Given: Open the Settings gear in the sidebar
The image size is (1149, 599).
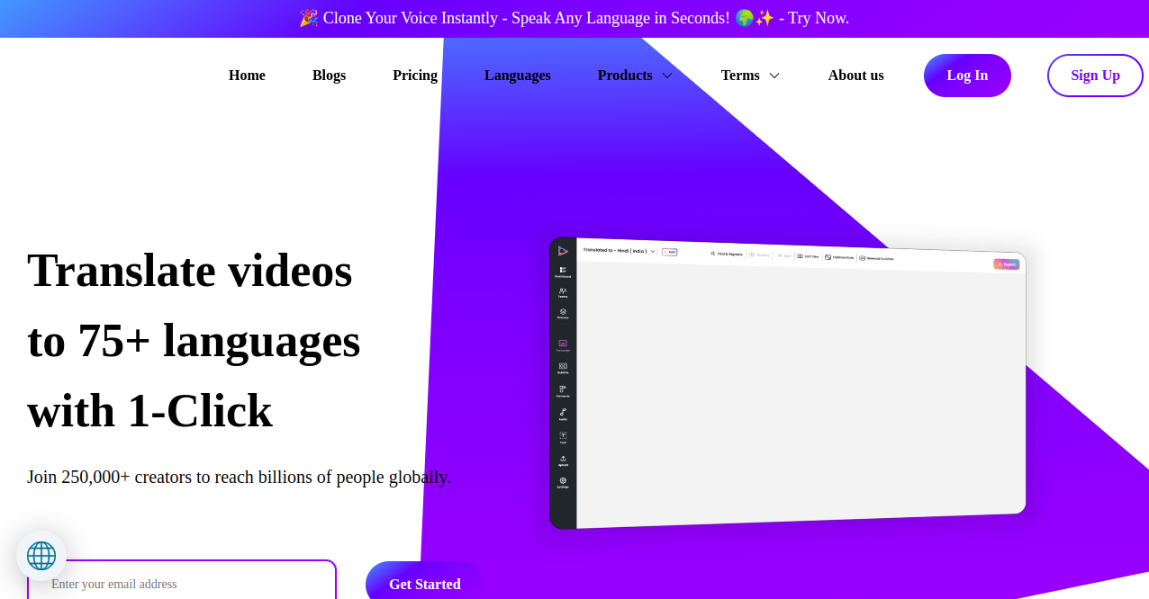Looking at the screenshot, I should 563,481.
